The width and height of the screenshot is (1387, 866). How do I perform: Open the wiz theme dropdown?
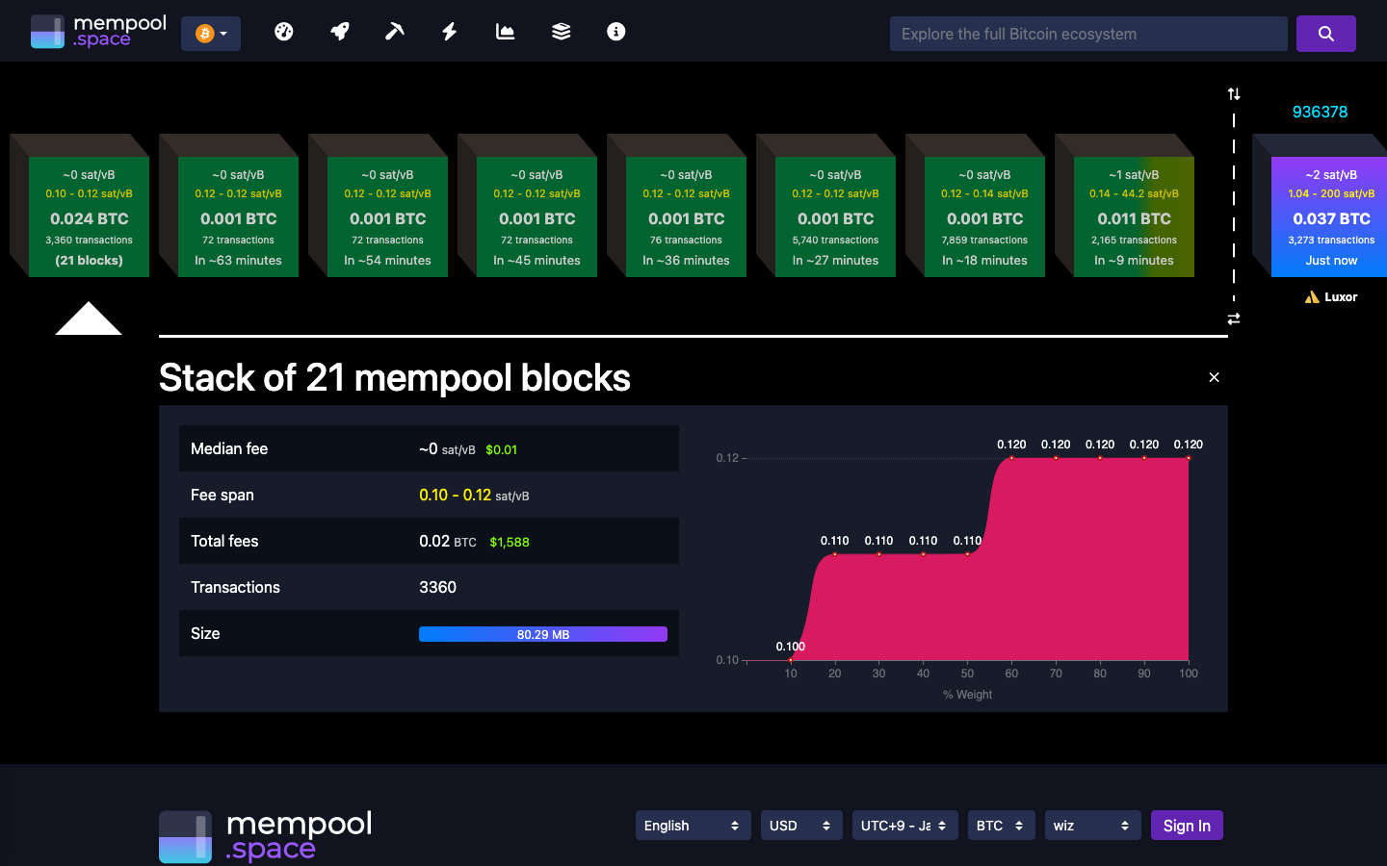(1092, 825)
